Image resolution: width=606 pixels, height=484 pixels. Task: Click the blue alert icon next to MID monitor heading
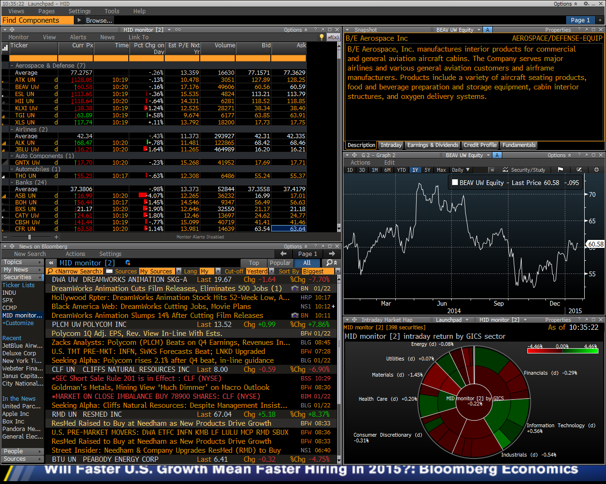128,263
